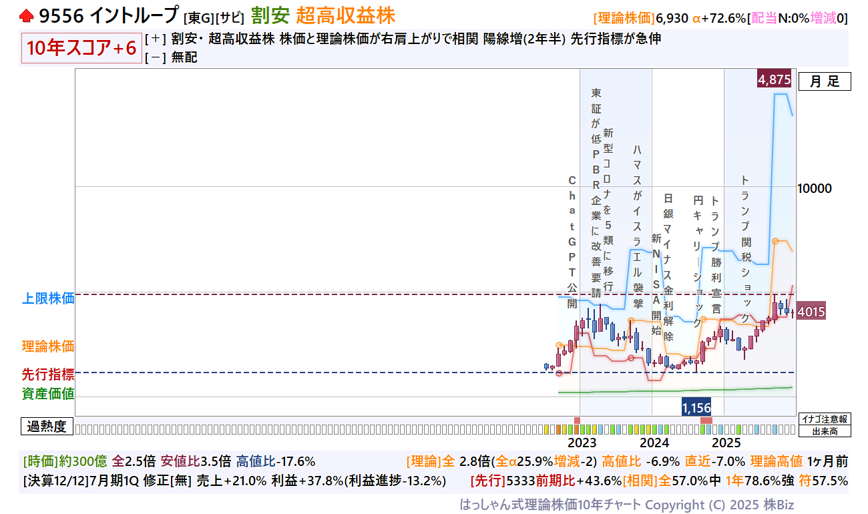Screen dimensions: 868x514
Task: Open the 月足 timeframe selector
Action: [x=825, y=81]
